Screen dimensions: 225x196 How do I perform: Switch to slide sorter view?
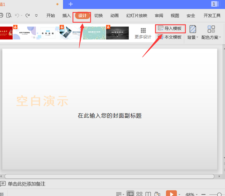click(139, 194)
